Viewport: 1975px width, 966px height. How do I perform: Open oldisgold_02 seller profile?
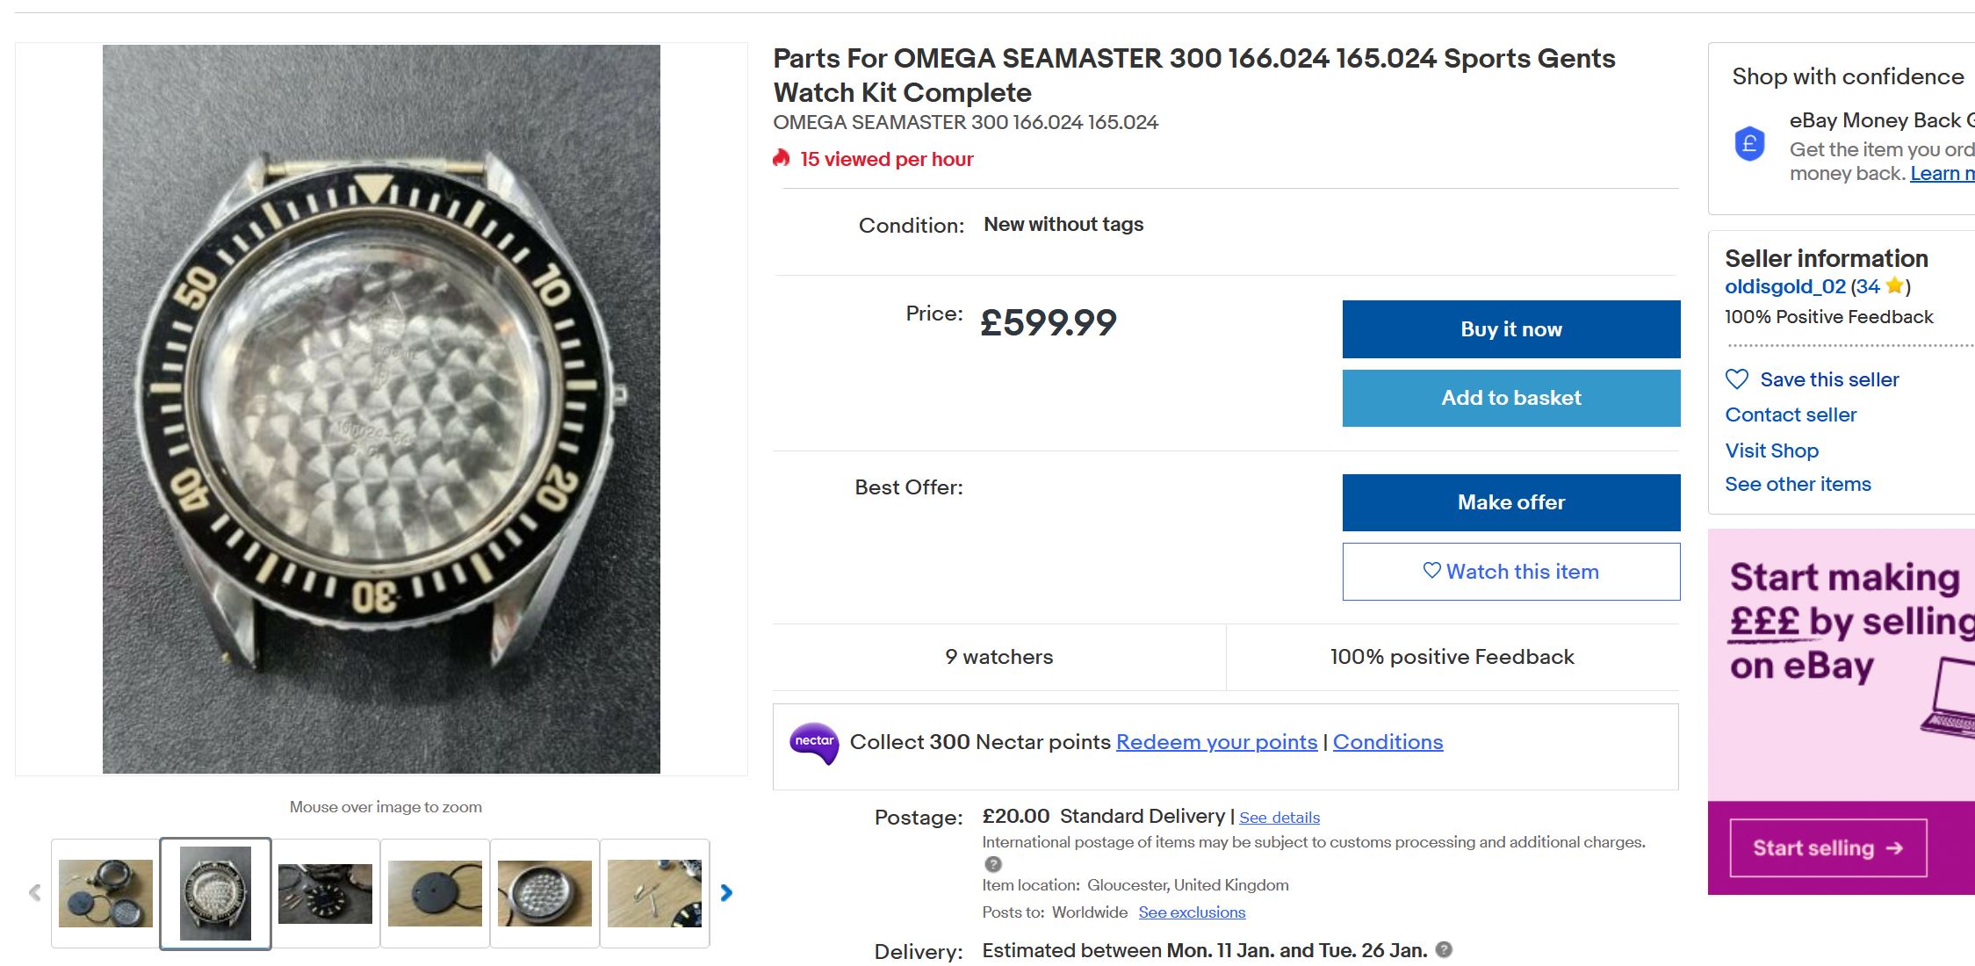(x=1784, y=286)
